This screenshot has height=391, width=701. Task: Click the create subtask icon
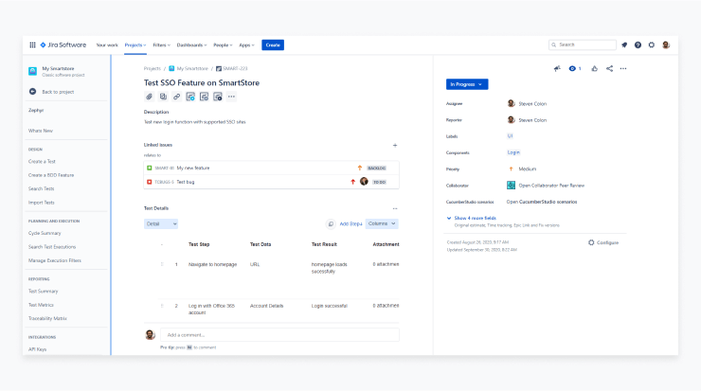(x=163, y=97)
